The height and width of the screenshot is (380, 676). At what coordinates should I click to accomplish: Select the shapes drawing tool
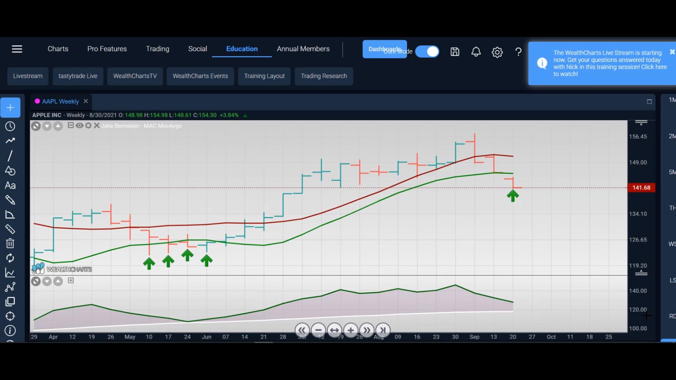coord(10,171)
